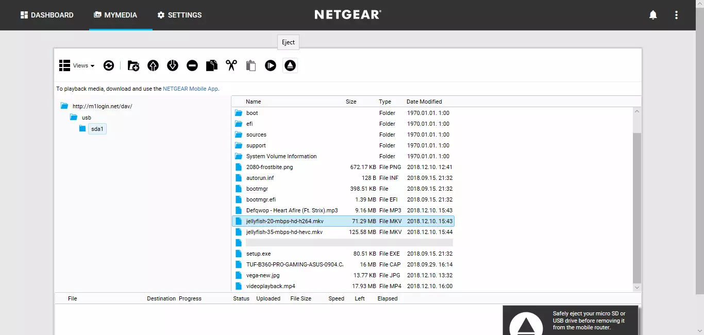The height and width of the screenshot is (335, 704).
Task: Select the 2080-frostbite.png file
Action: pos(343,167)
